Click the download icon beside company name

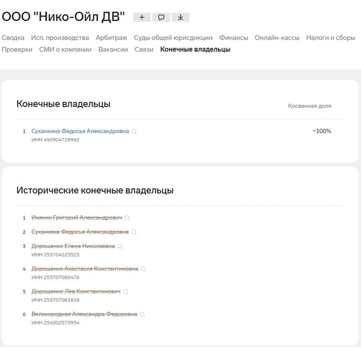(x=180, y=17)
